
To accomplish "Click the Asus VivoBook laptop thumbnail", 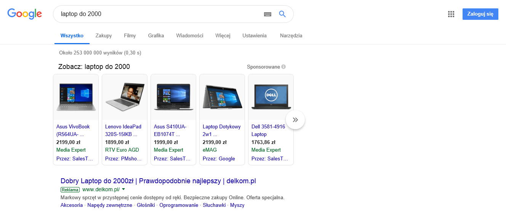I will pos(76,97).
